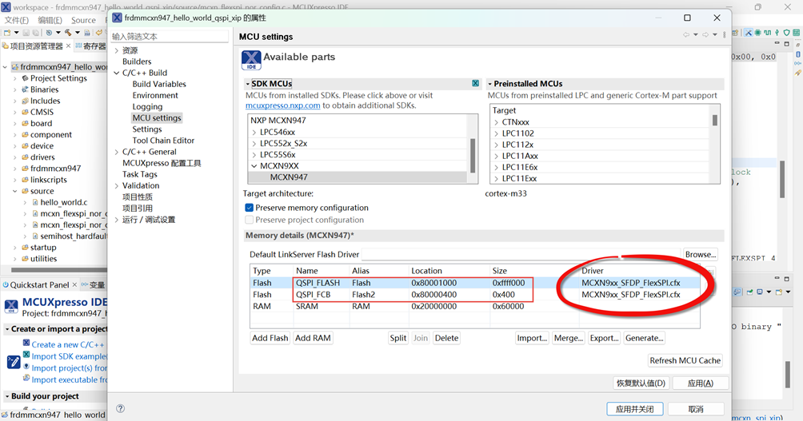Expand the LPC546xx SDK MCU family
Image resolution: width=803 pixels, height=421 pixels.
254,132
